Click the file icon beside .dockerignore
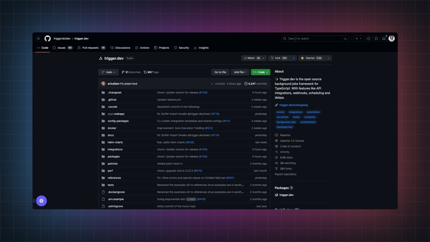The width and height of the screenshot is (430, 242). tap(103, 192)
